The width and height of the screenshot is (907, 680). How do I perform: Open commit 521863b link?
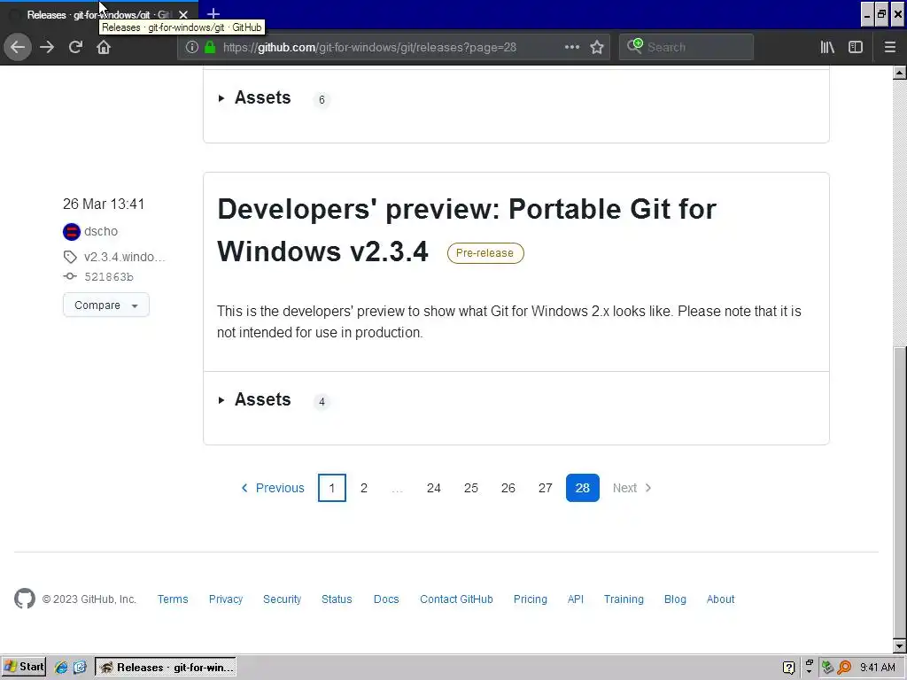pos(109,277)
